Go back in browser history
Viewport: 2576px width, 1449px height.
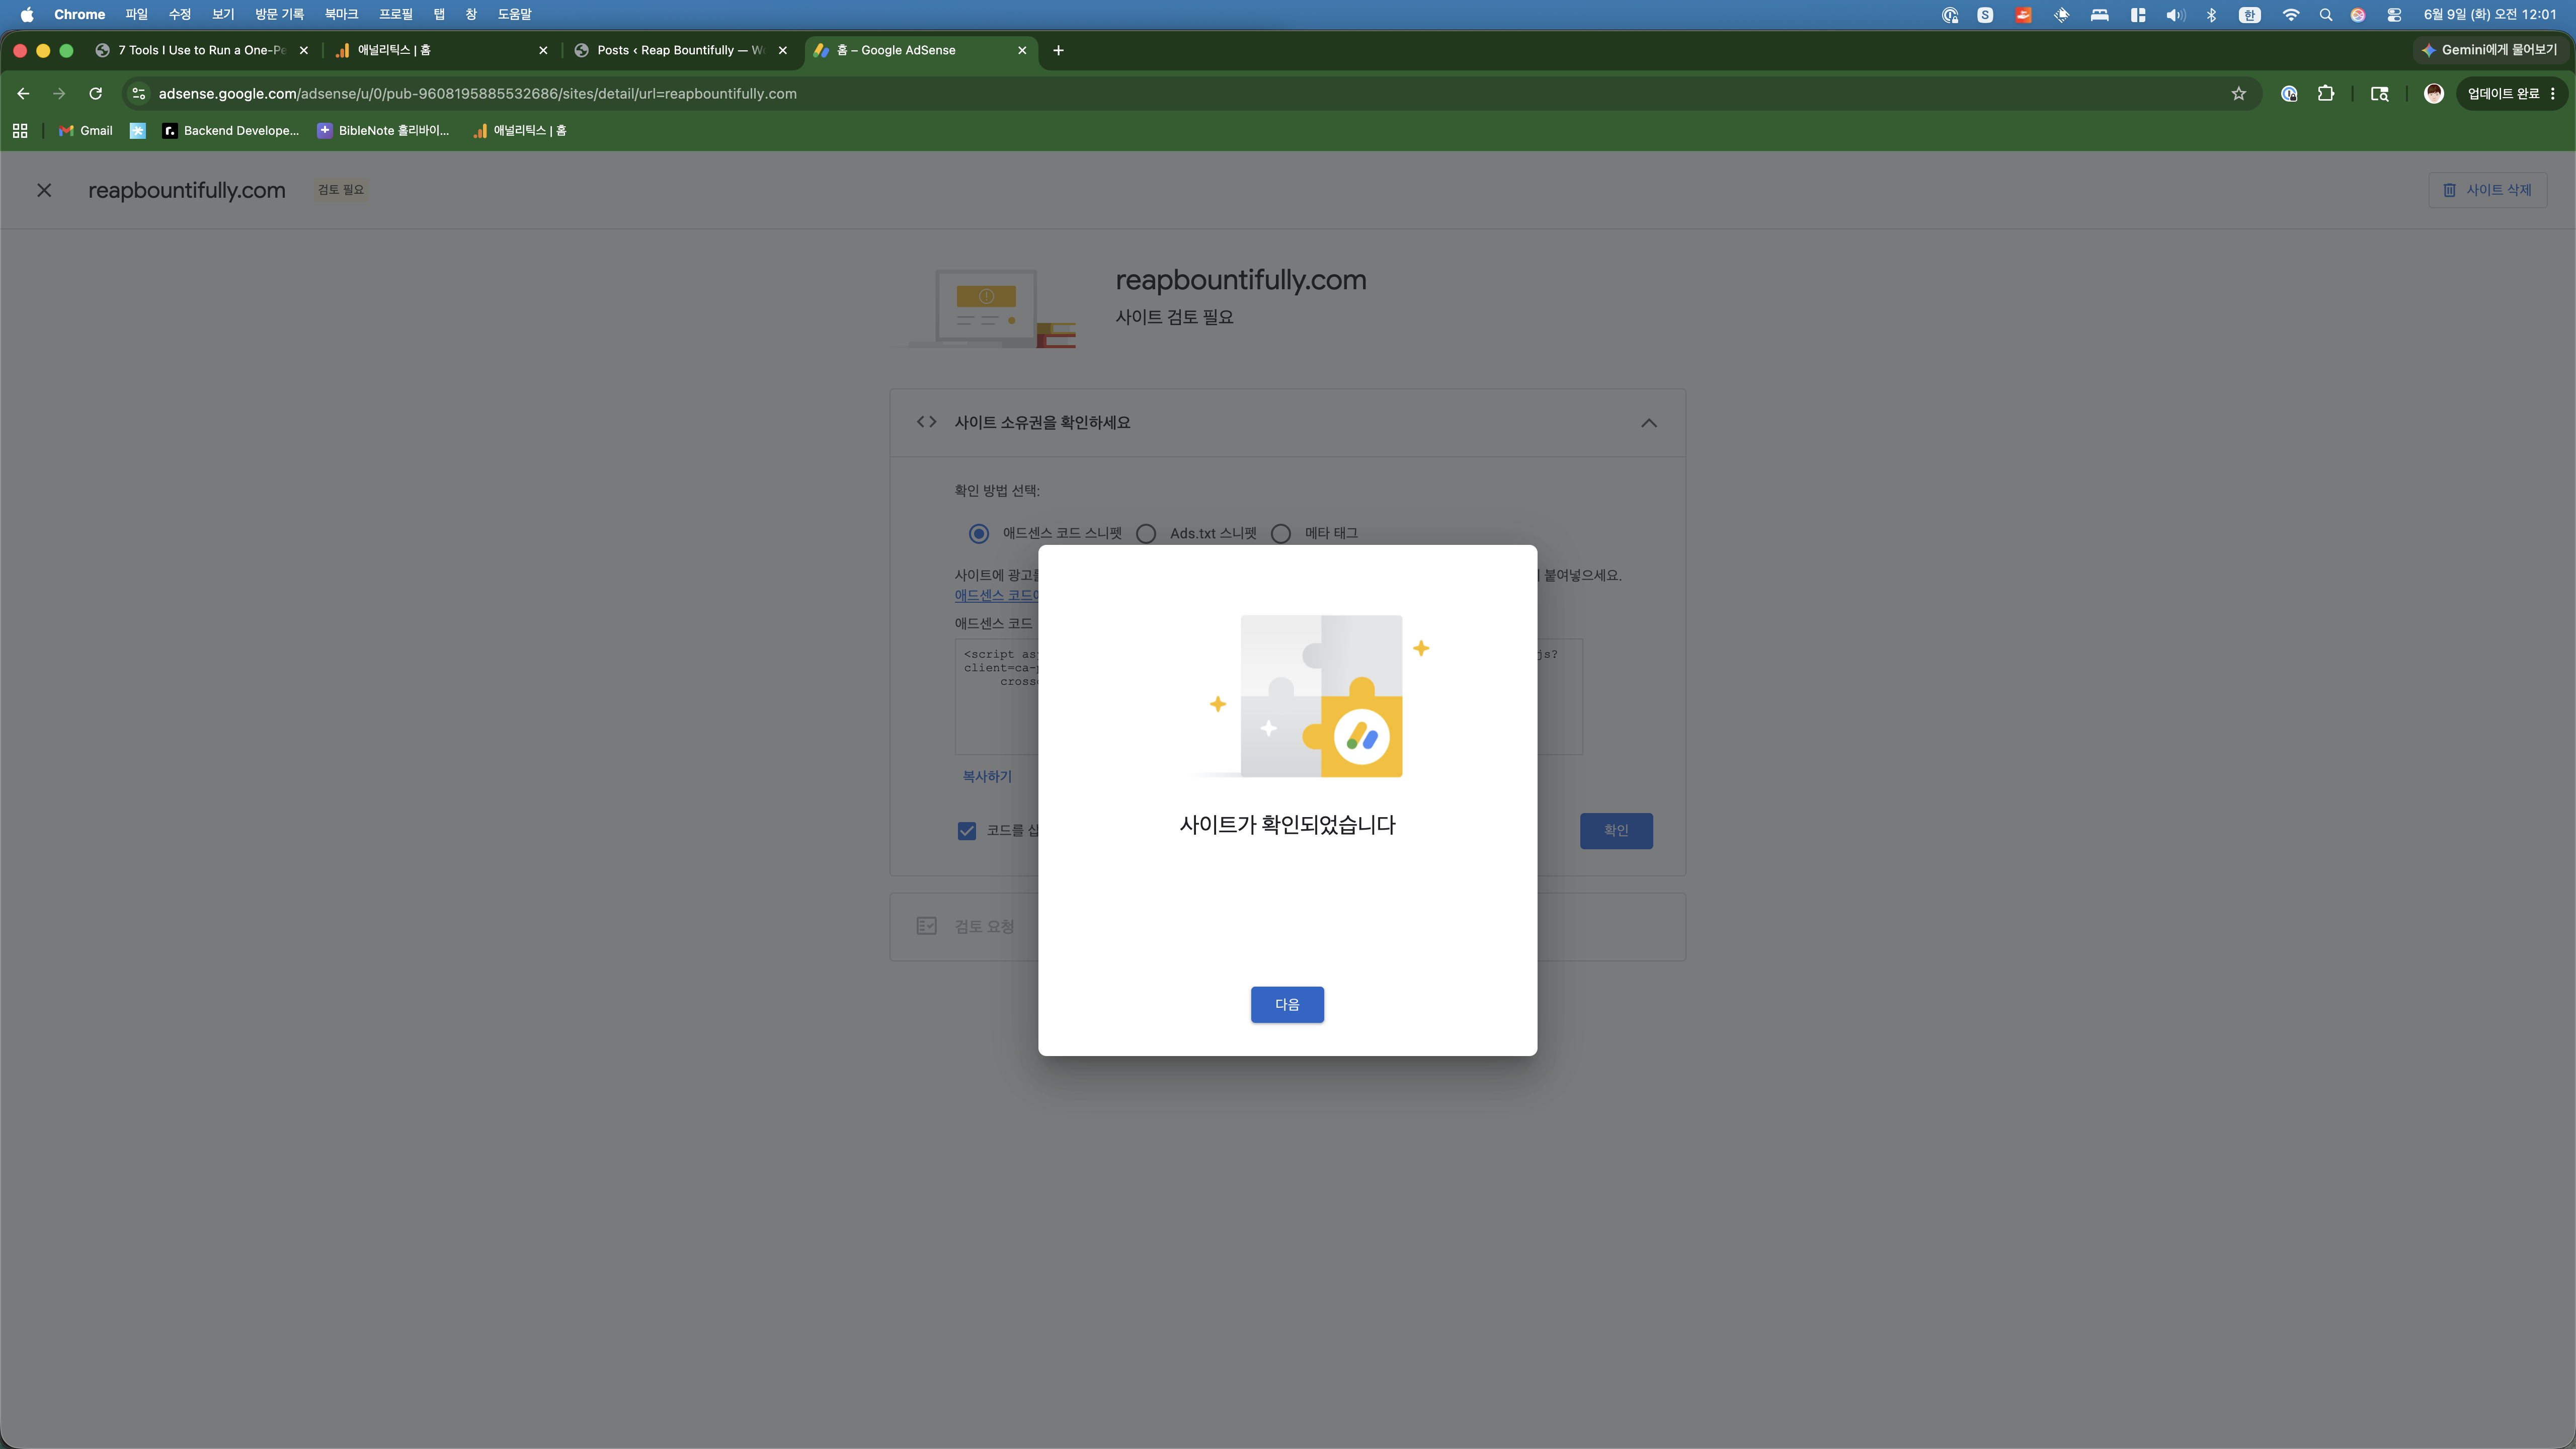click(x=23, y=93)
